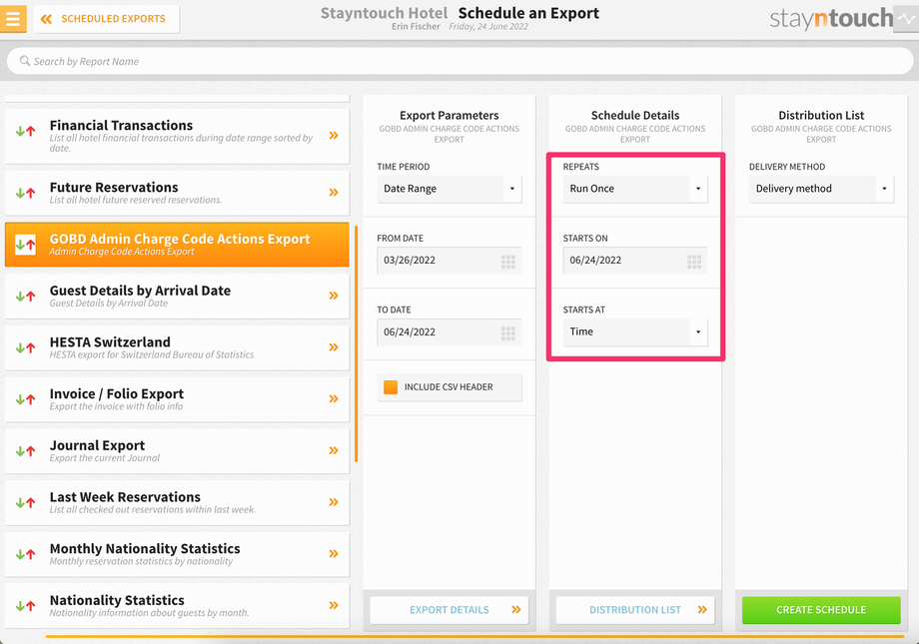Viewport: 919px width, 644px height.
Task: Click the Financial Transactions arrows icon
Action: [25, 131]
